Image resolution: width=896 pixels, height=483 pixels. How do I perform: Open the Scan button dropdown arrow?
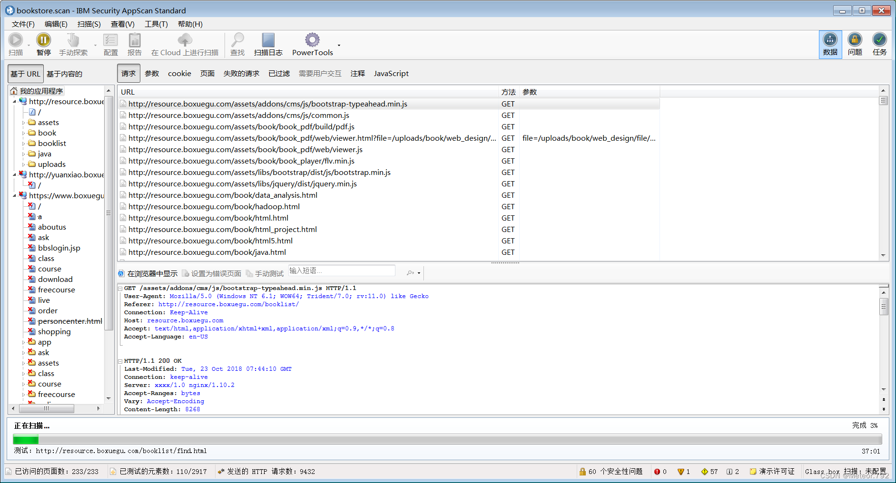29,46
